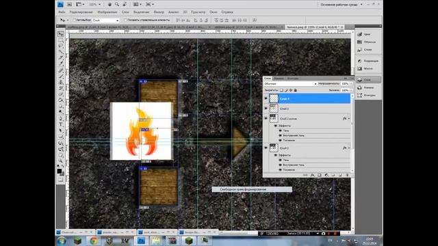This screenshot has height=246, width=438.
Task: Open Screen Mode dropdown
Action: [x=150, y=4]
